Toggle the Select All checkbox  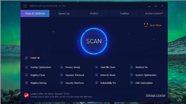tap(26, 58)
